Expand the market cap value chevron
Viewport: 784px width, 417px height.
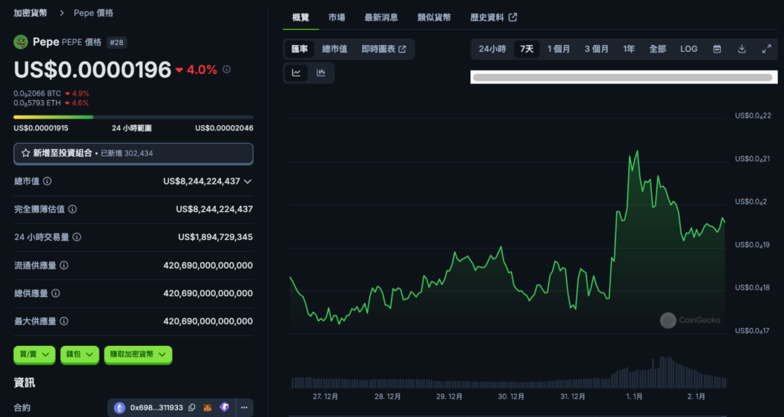tap(248, 181)
